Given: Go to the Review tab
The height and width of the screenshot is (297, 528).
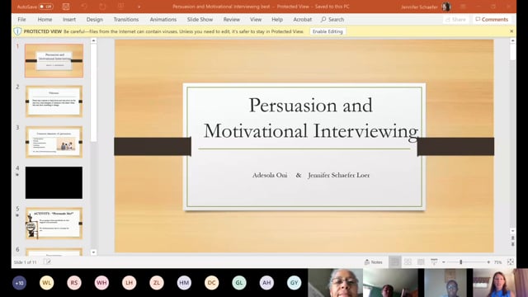Looking at the screenshot, I should [232, 20].
